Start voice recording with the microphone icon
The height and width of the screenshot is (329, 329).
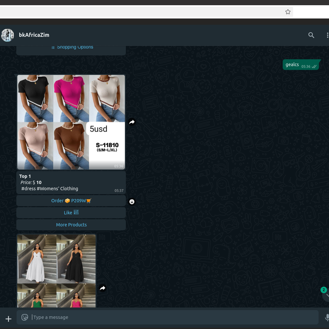[327, 318]
